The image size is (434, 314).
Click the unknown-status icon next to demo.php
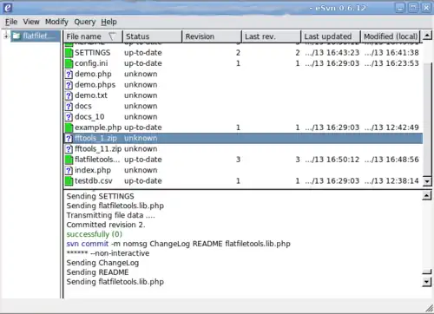pos(69,75)
